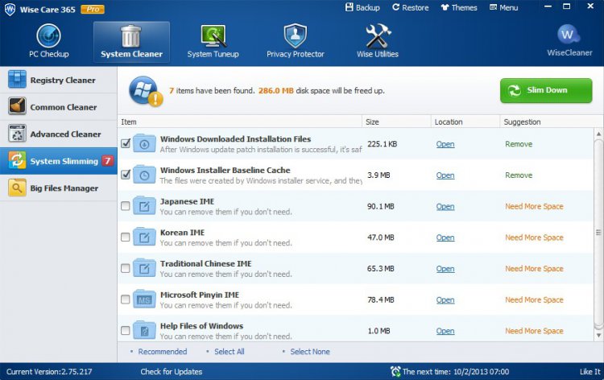
Task: Open location of Traditional Chinese IME
Action: coord(445,269)
